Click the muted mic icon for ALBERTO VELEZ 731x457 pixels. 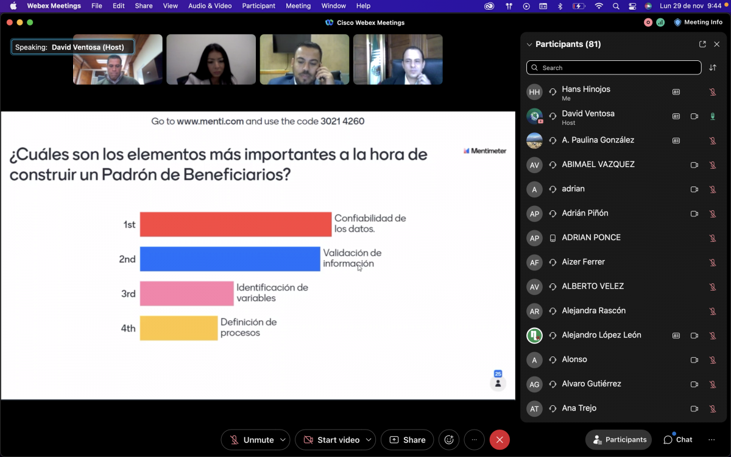(712, 287)
